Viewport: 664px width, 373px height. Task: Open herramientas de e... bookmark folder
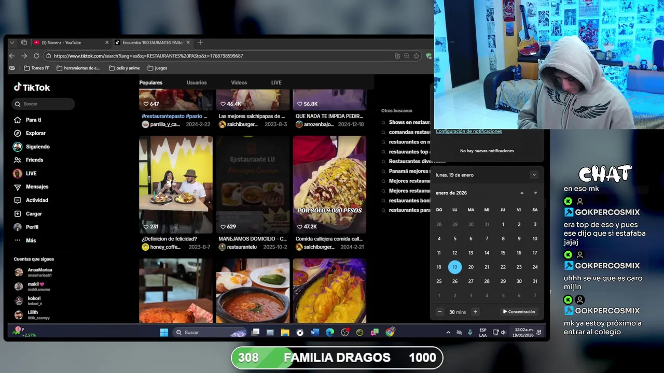pos(78,68)
